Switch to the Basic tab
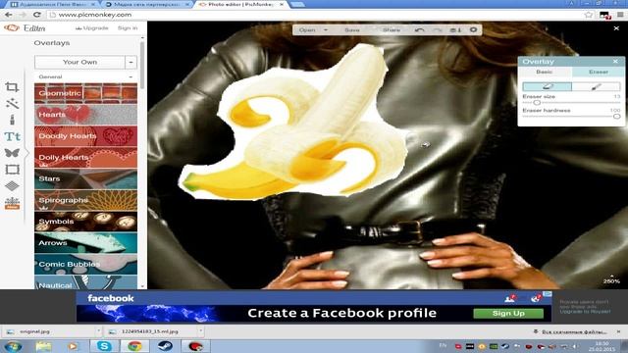 [x=545, y=72]
